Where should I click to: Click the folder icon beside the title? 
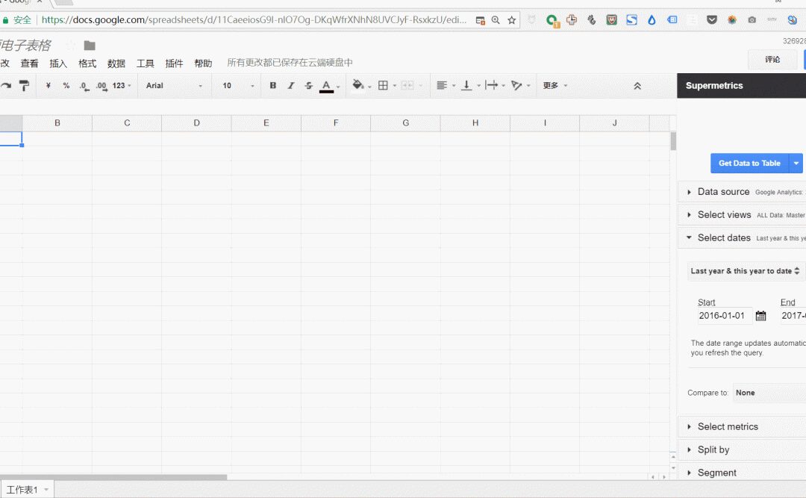[90, 46]
